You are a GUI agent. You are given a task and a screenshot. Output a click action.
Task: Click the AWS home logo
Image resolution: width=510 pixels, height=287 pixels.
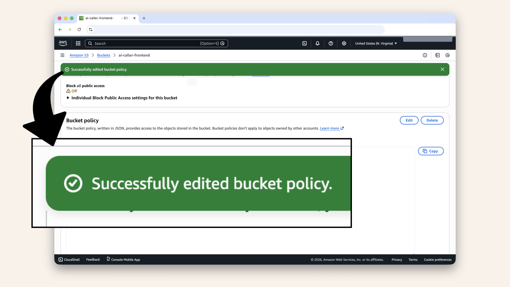63,43
